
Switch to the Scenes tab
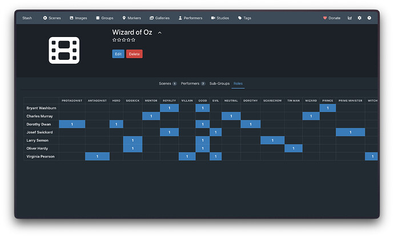[x=168, y=84]
